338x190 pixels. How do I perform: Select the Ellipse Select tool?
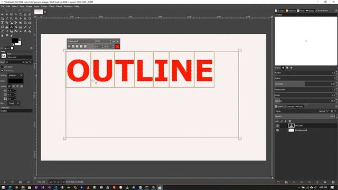(x=7, y=14)
